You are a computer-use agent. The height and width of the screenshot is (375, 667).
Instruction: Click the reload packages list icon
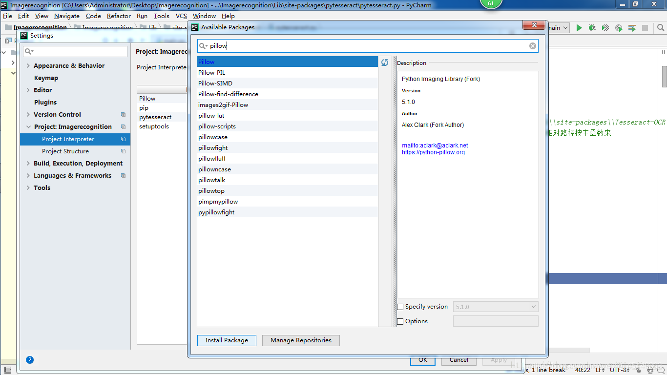(x=385, y=62)
